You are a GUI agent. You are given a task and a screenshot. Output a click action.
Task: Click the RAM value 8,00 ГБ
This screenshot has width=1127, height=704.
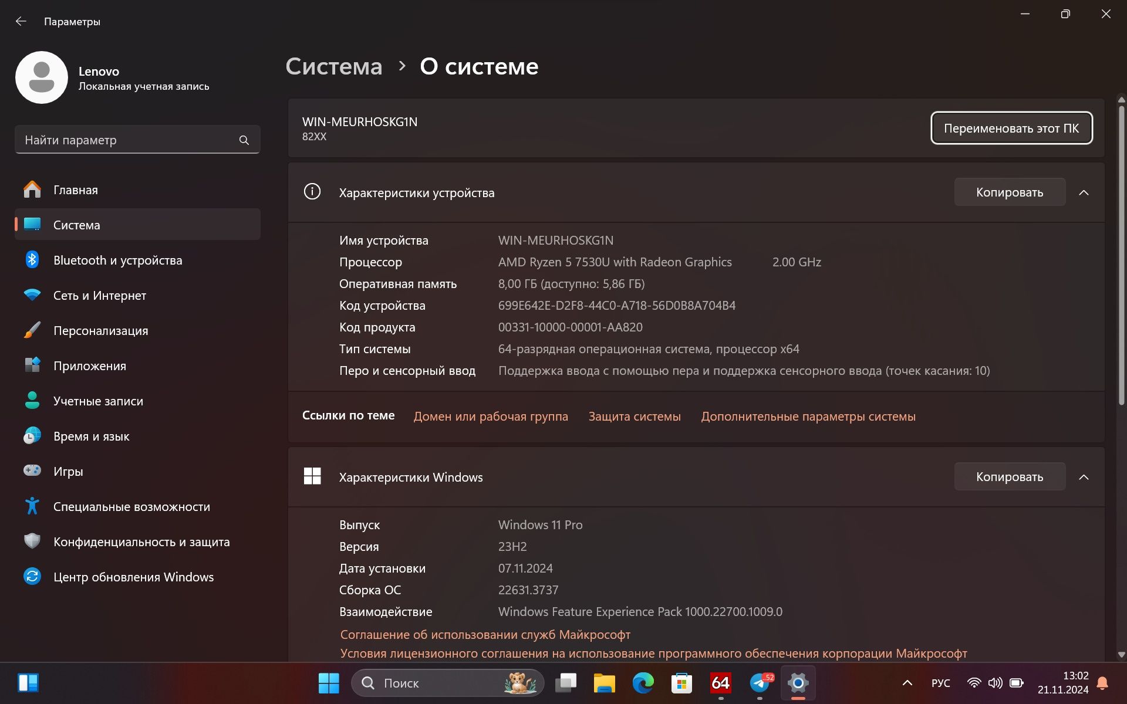571,284
